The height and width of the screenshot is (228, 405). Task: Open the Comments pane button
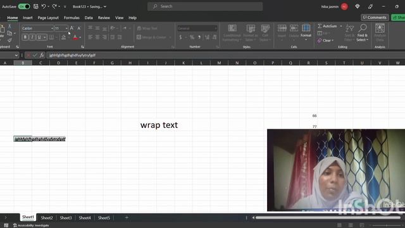click(x=375, y=17)
